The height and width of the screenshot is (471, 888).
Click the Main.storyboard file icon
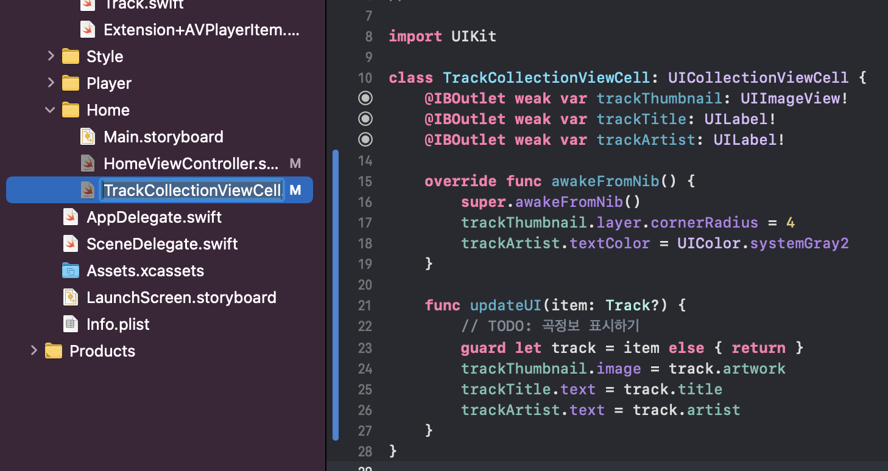pos(88,137)
